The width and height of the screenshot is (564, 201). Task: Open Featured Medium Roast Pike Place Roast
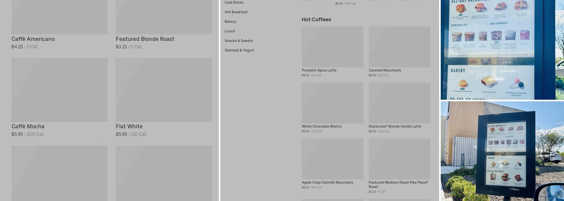(398, 185)
